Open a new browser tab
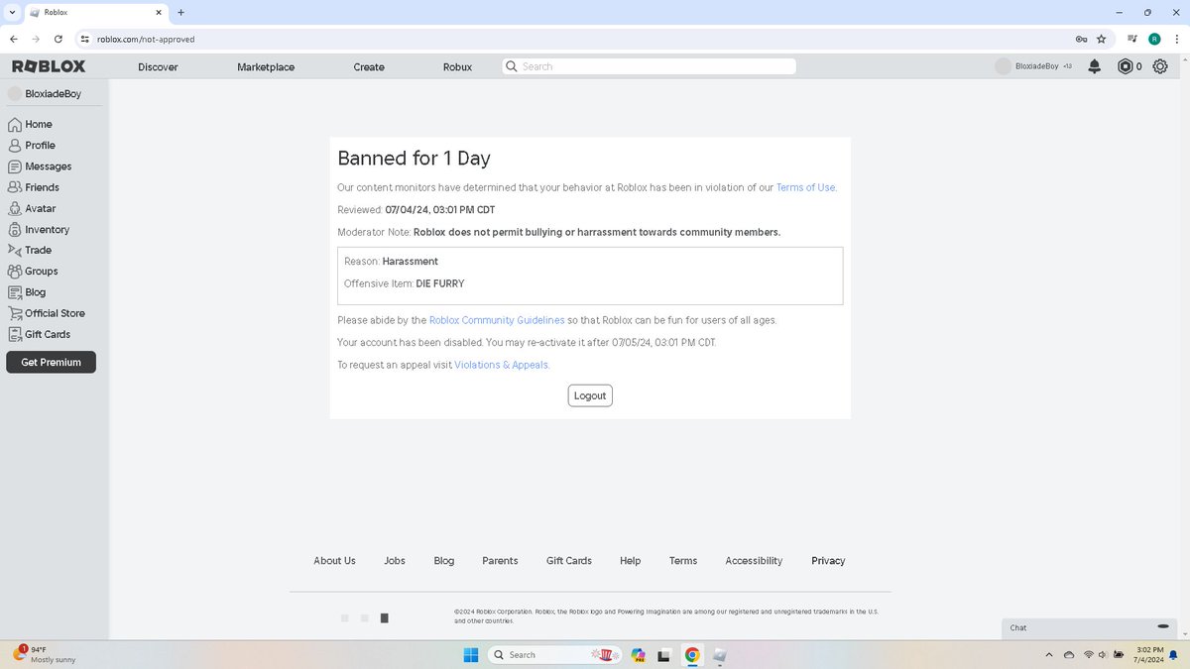Screen dimensions: 1190x669 point(180,12)
